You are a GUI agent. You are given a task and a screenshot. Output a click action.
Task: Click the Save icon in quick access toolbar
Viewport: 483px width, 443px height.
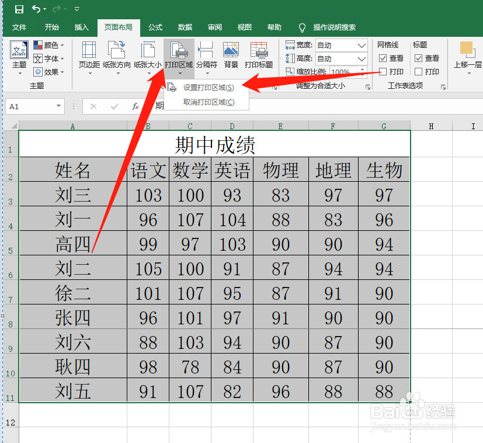(x=19, y=9)
